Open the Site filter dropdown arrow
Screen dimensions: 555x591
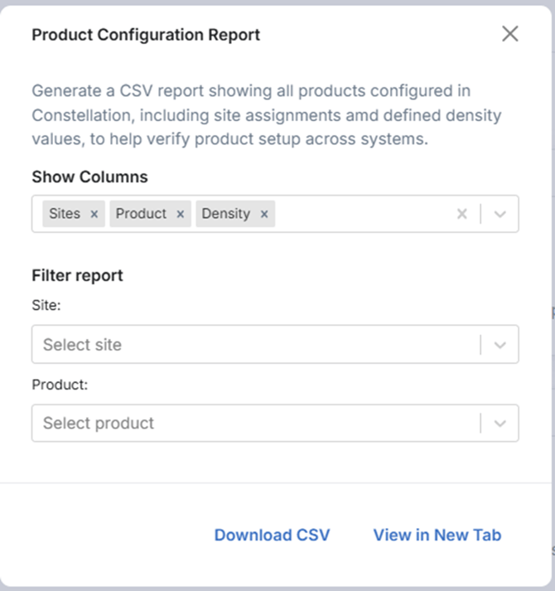tap(499, 345)
